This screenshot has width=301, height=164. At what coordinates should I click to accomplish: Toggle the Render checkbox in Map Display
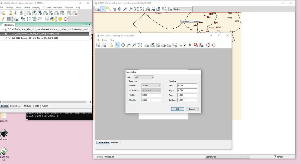[275, 156]
